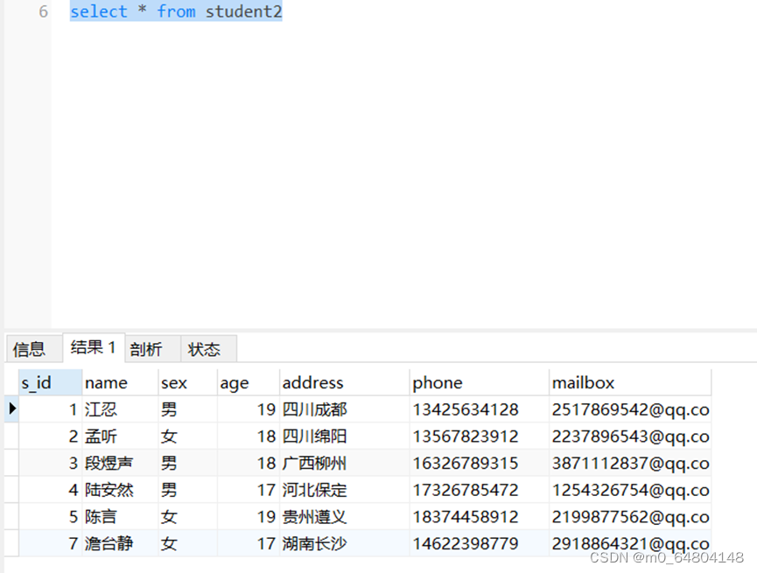Select the phone column header
Screen dimensions: 757x573
point(438,382)
